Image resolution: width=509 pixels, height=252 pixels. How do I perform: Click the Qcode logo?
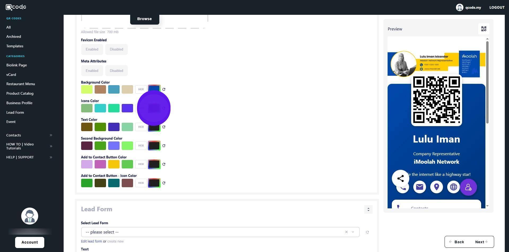16,7
